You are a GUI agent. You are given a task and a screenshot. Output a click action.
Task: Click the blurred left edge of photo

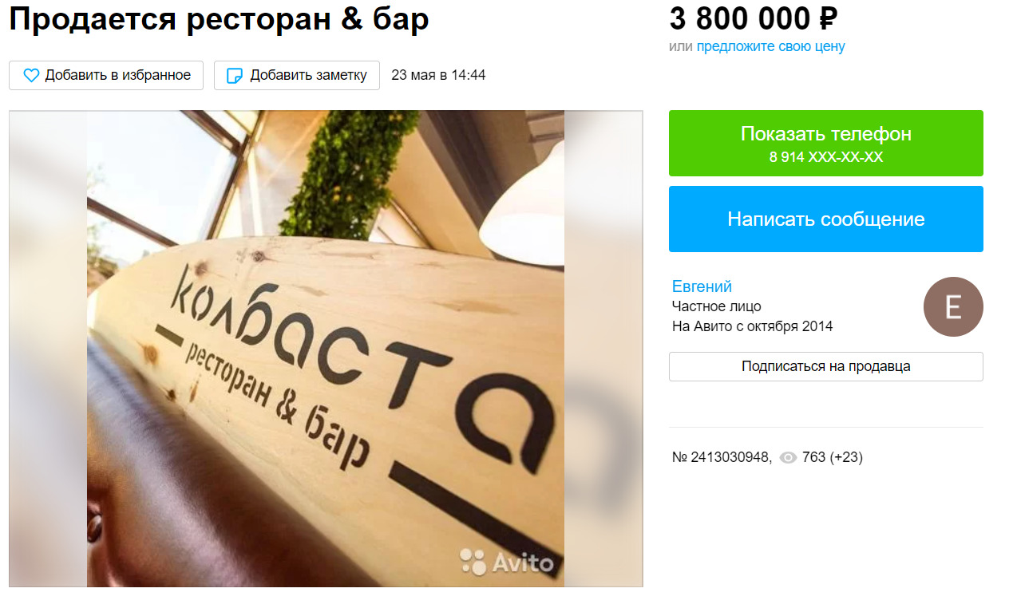click(x=48, y=349)
